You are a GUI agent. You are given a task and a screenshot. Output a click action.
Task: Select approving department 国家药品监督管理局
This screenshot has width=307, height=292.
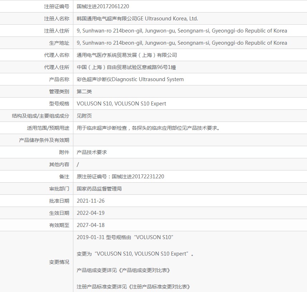pos(99,189)
